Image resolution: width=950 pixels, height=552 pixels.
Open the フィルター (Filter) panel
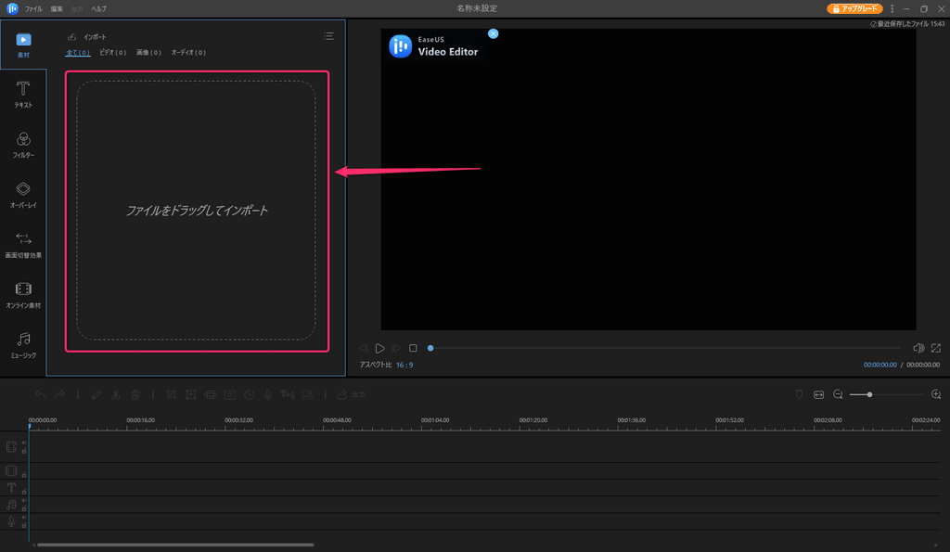pyautogui.click(x=23, y=145)
